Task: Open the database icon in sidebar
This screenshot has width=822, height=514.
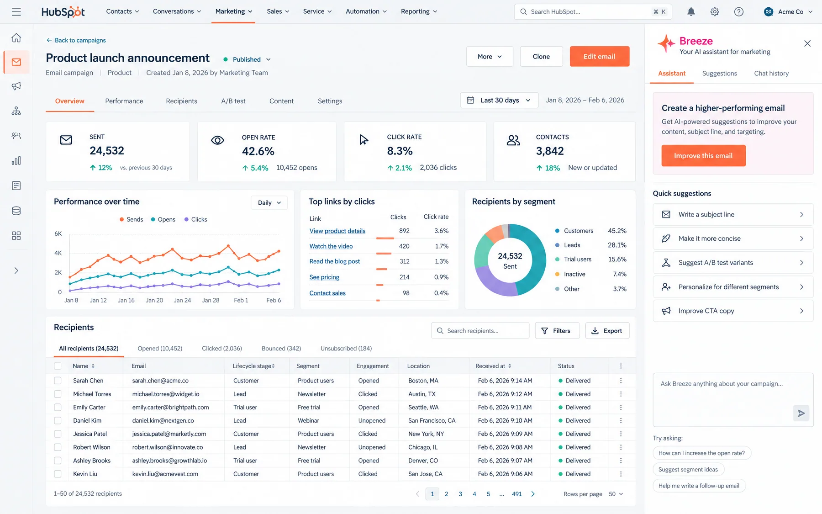Action: pyautogui.click(x=16, y=211)
